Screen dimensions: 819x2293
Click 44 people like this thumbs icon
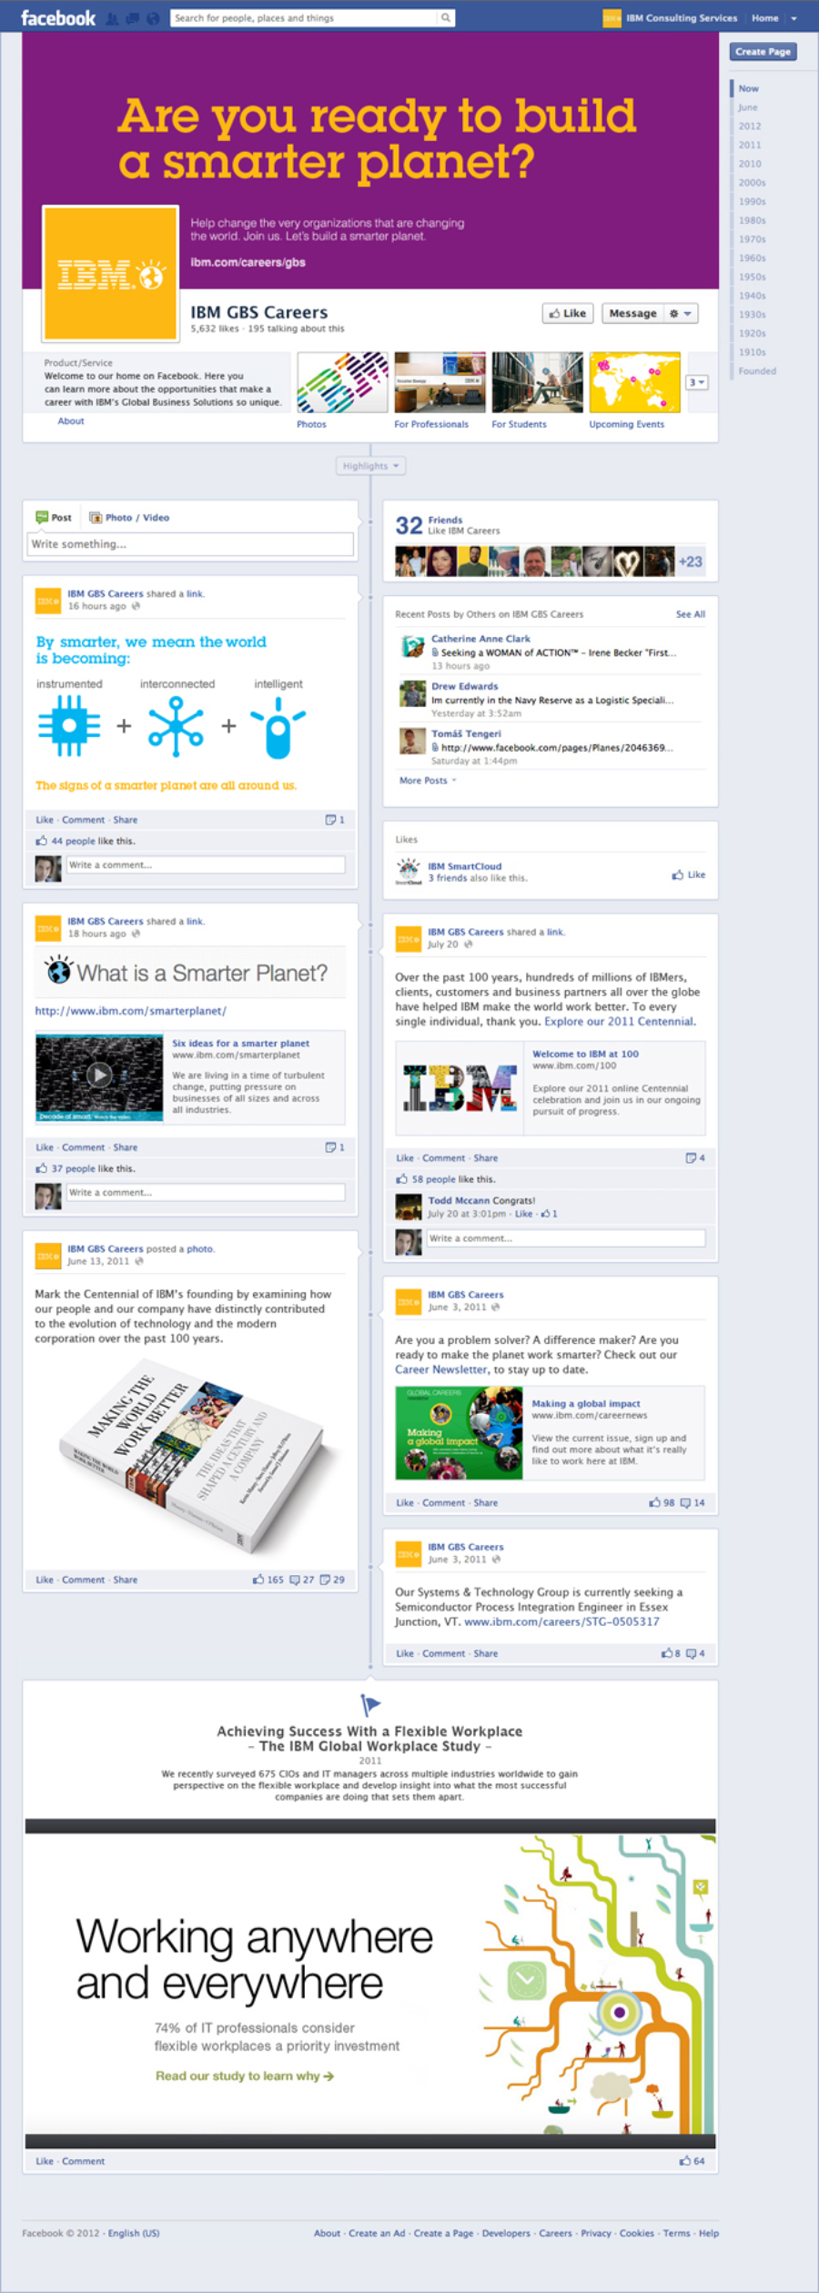pos(42,841)
